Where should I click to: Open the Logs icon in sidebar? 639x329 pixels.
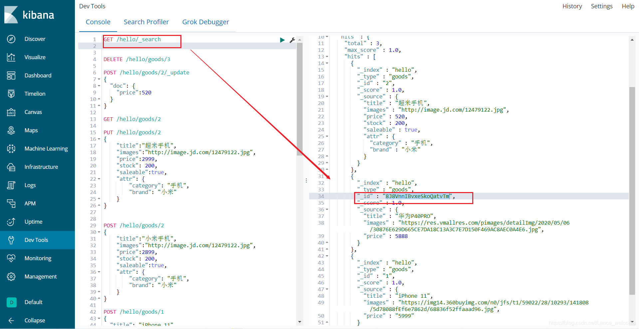pyautogui.click(x=11, y=185)
